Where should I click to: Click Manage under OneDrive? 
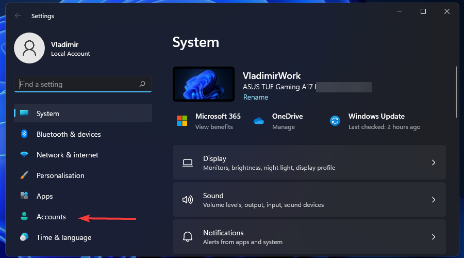tap(283, 127)
